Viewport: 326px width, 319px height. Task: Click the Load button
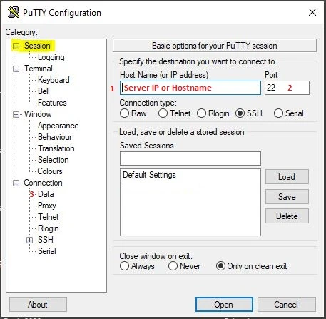tap(287, 177)
